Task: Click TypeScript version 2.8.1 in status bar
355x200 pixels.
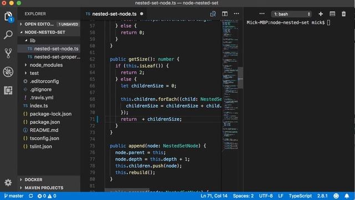Action: click(322, 196)
